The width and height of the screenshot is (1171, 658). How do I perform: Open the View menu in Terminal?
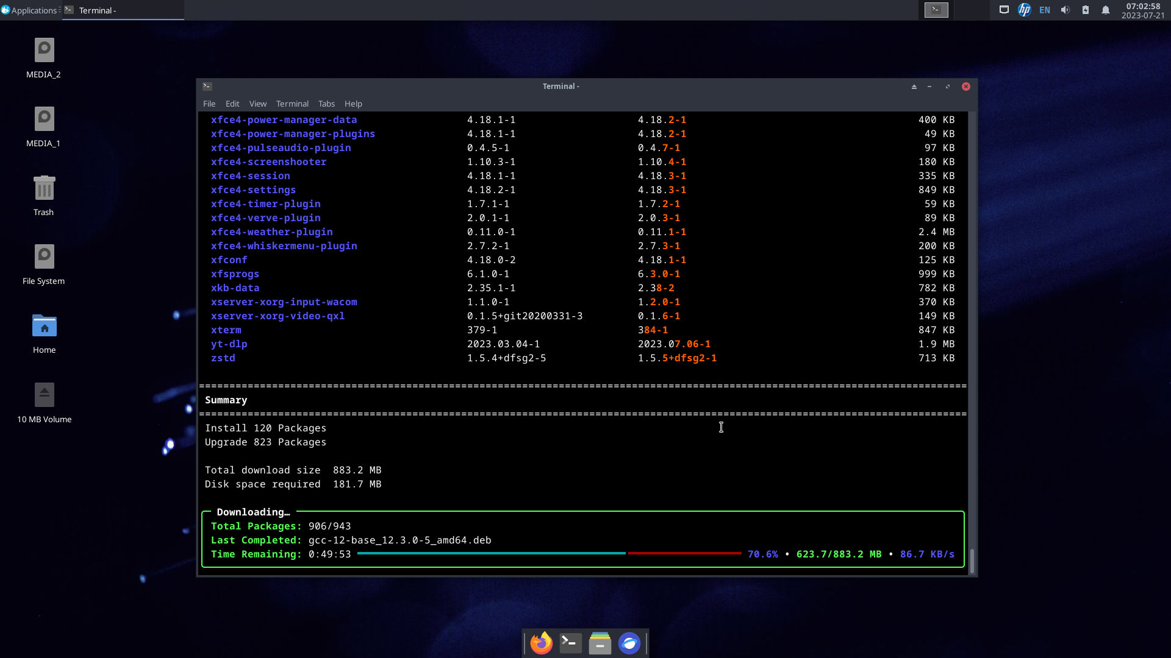pos(258,104)
